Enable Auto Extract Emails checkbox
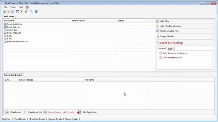The height and width of the screenshot is (122, 218). pyautogui.click(x=160, y=58)
